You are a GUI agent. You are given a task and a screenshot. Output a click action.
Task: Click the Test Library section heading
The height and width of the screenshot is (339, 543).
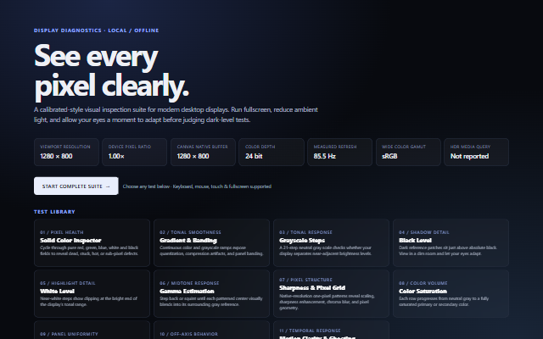[54, 212]
